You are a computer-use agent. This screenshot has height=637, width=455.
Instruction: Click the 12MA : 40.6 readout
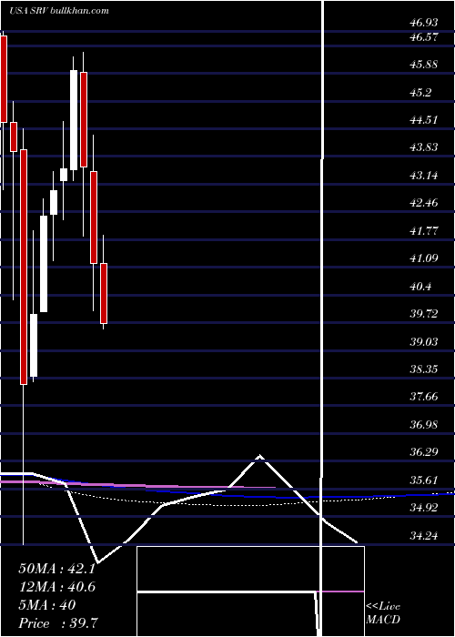pyautogui.click(x=56, y=587)
